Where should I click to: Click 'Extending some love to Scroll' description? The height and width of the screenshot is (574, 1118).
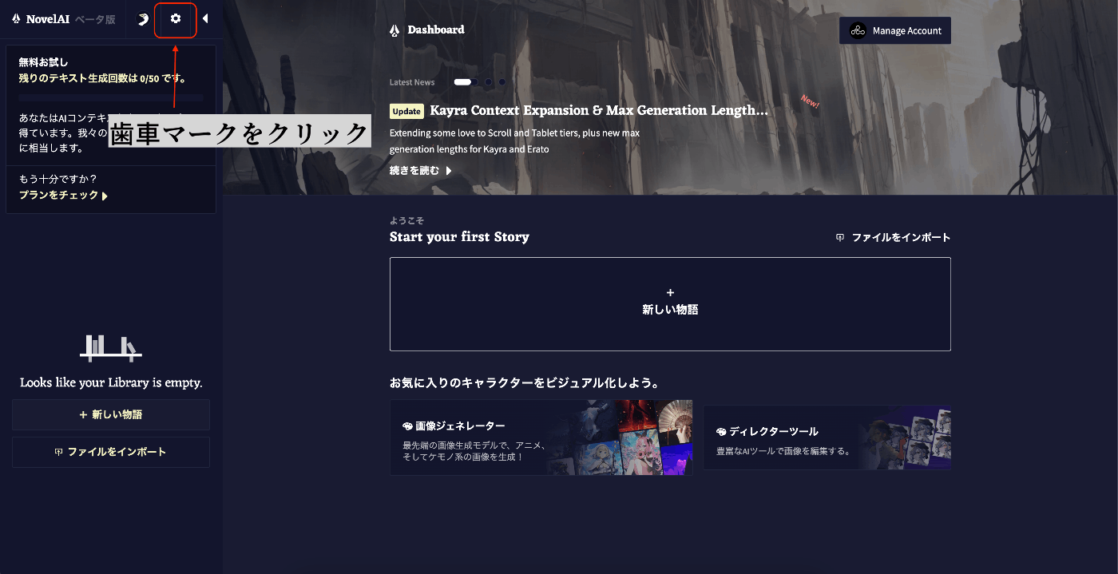514,141
